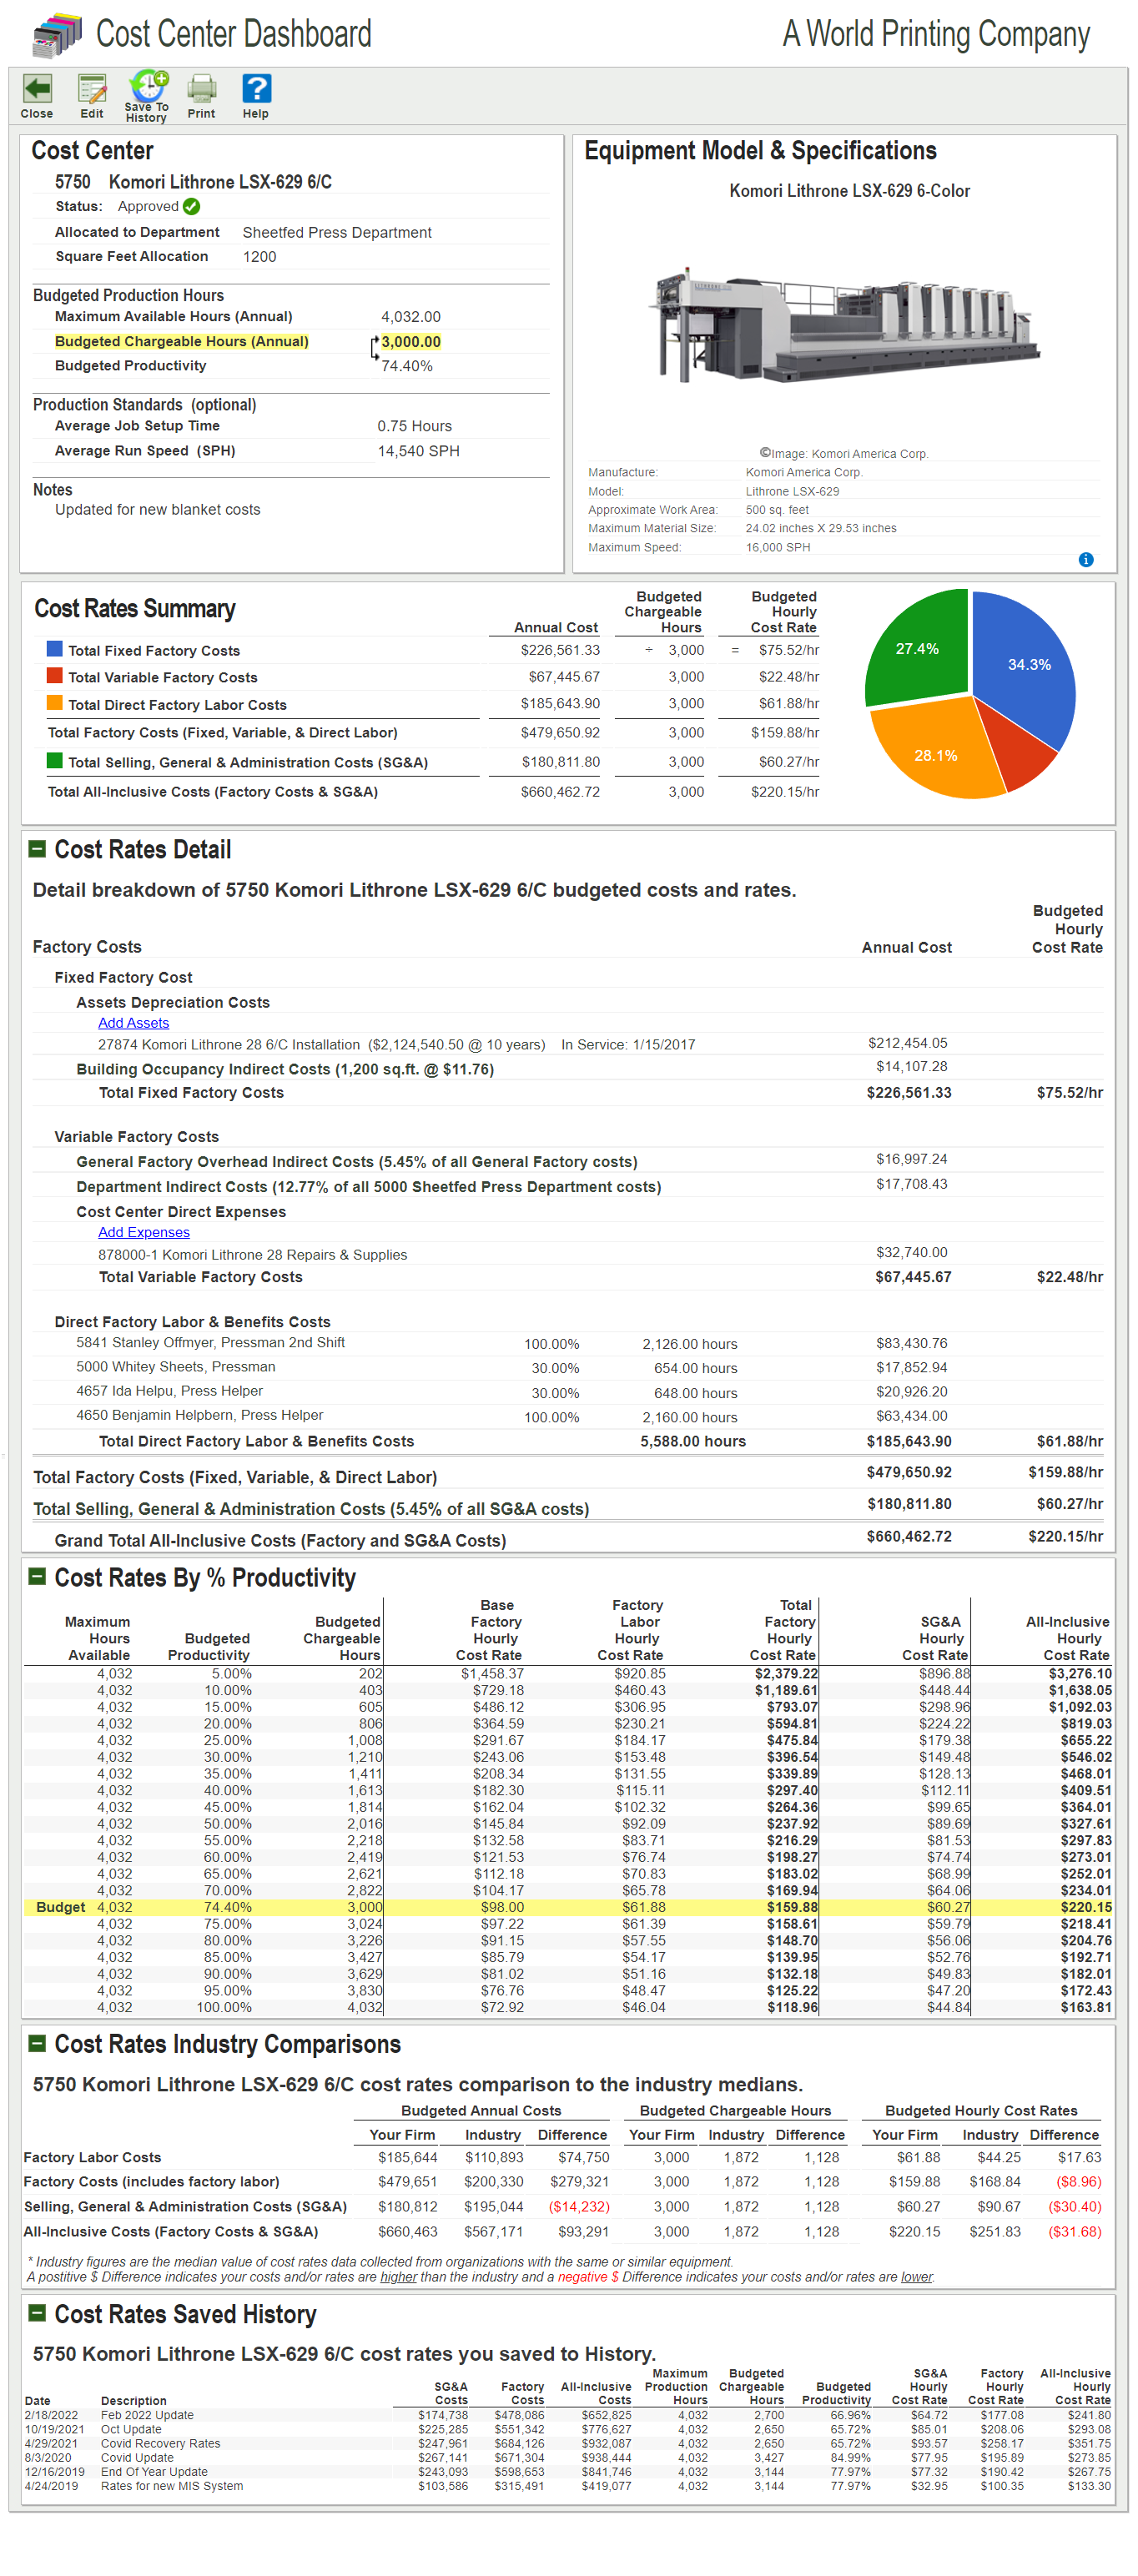Click the 'End Of Year Update' history entry
Screen dimensions: 1138x2576
pyautogui.click(x=154, y=2471)
